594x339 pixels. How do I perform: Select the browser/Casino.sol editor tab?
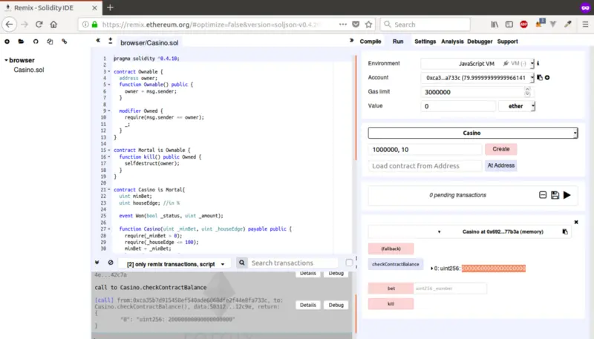[x=149, y=43]
